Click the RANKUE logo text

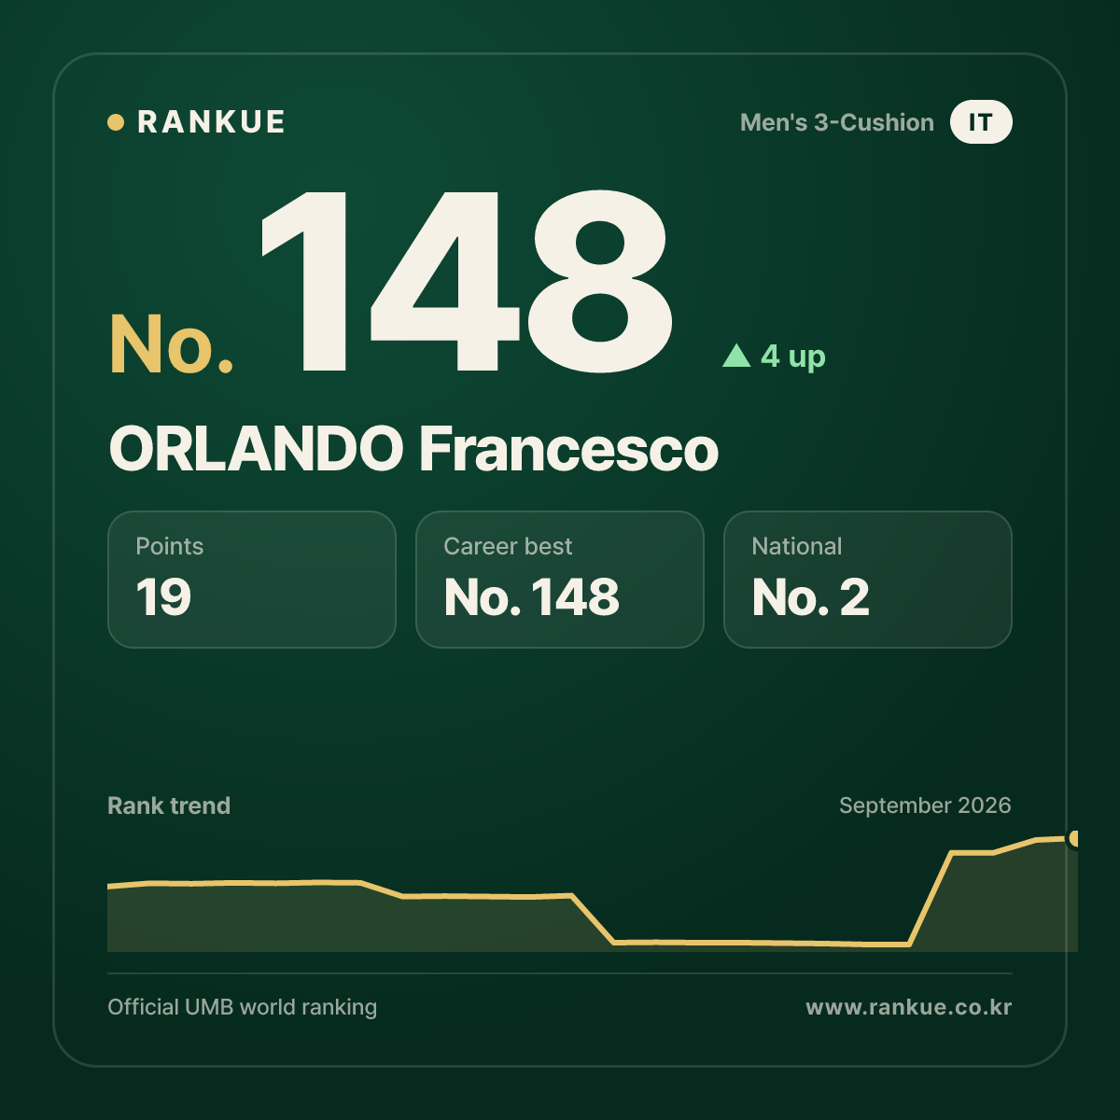coord(211,122)
